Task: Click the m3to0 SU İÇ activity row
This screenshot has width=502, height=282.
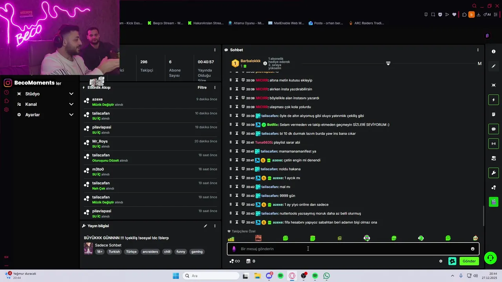Action: pyautogui.click(x=151, y=172)
